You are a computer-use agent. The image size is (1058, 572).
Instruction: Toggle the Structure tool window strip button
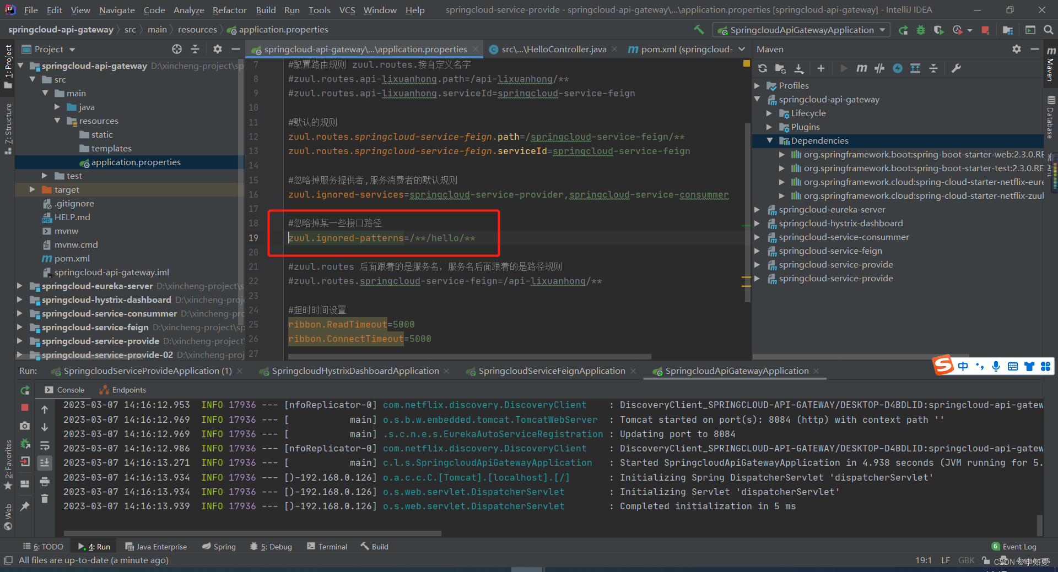click(x=8, y=128)
